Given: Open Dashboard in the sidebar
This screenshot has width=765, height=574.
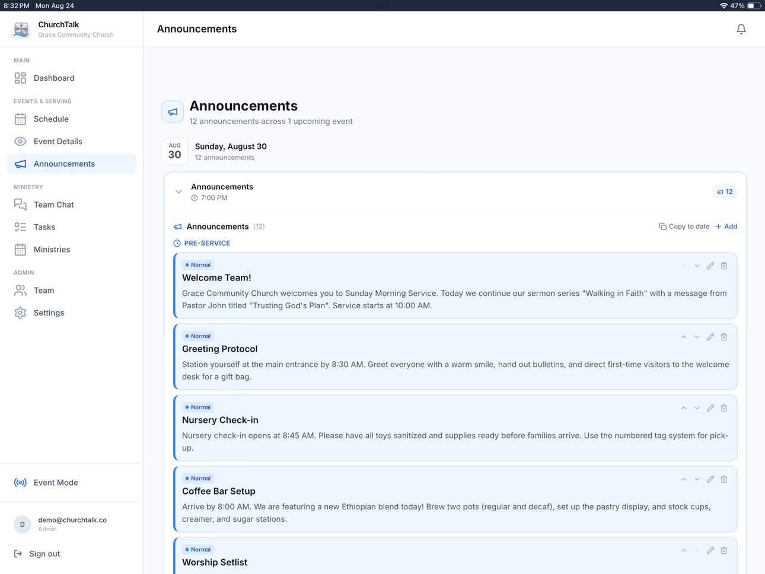Looking at the screenshot, I should [71, 78].
